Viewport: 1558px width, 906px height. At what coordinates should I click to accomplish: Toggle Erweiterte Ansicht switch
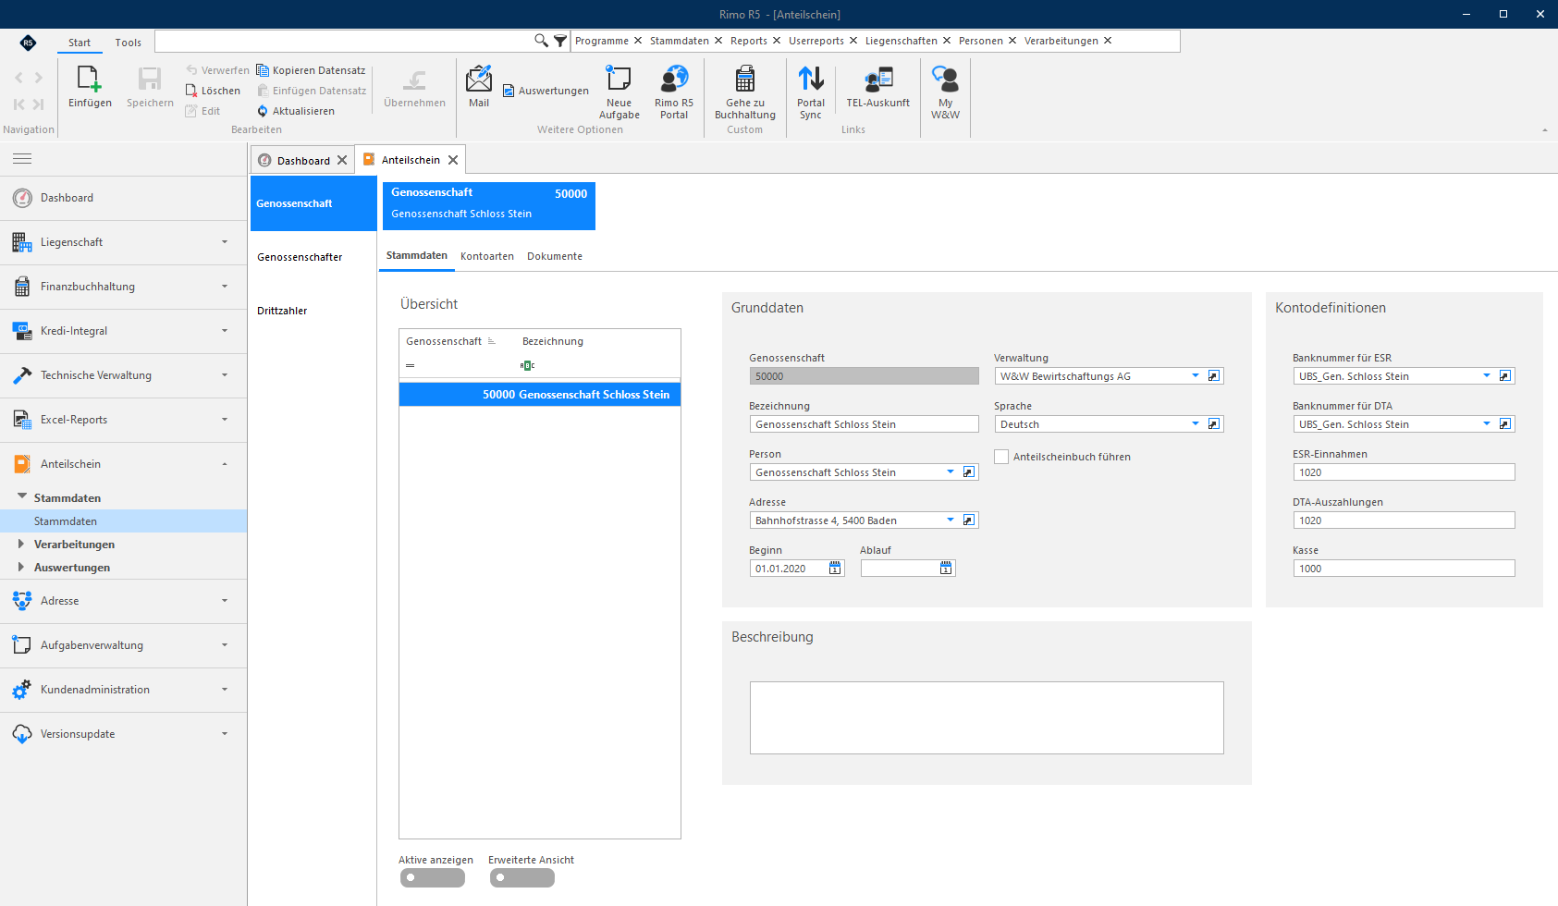pos(522,878)
